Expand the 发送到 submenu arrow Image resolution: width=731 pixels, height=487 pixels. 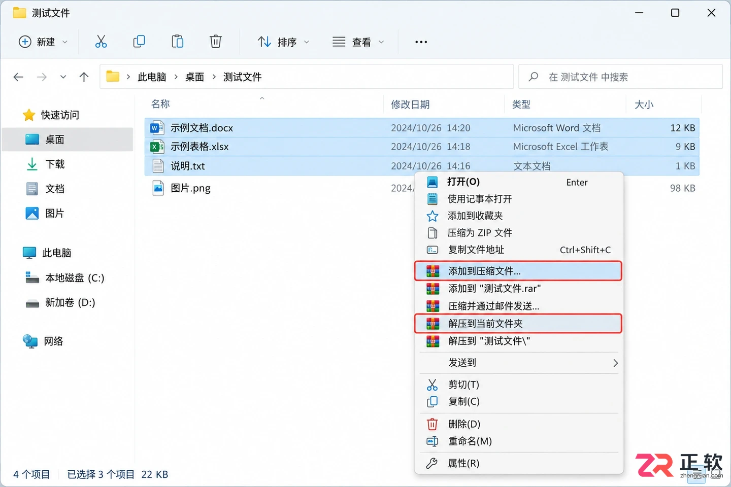pyautogui.click(x=615, y=363)
